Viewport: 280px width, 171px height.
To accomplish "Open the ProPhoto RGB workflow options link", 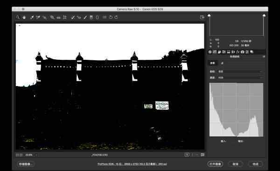I will (x=132, y=164).
